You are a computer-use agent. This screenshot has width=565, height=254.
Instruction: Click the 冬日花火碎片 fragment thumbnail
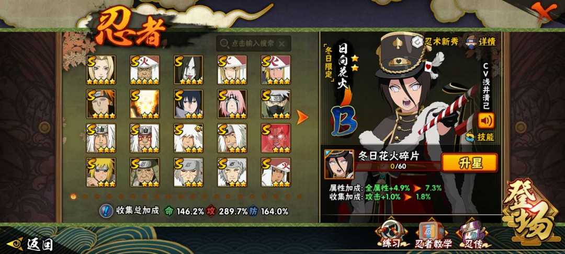pos(338,165)
